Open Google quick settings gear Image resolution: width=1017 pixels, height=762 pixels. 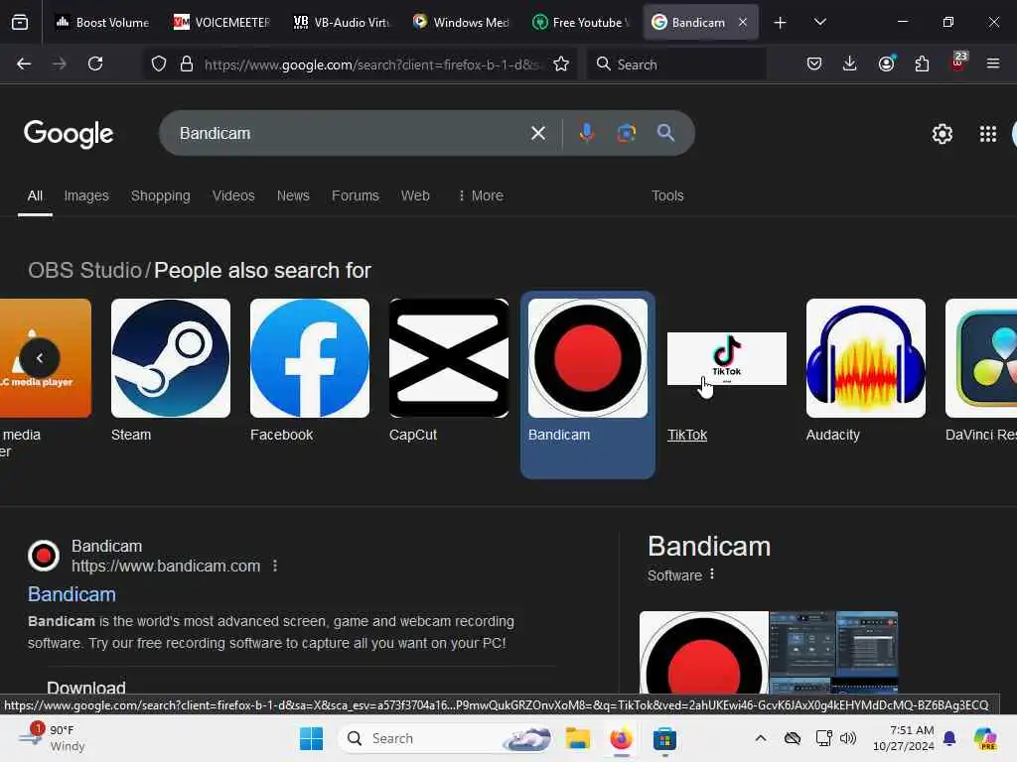pyautogui.click(x=942, y=134)
